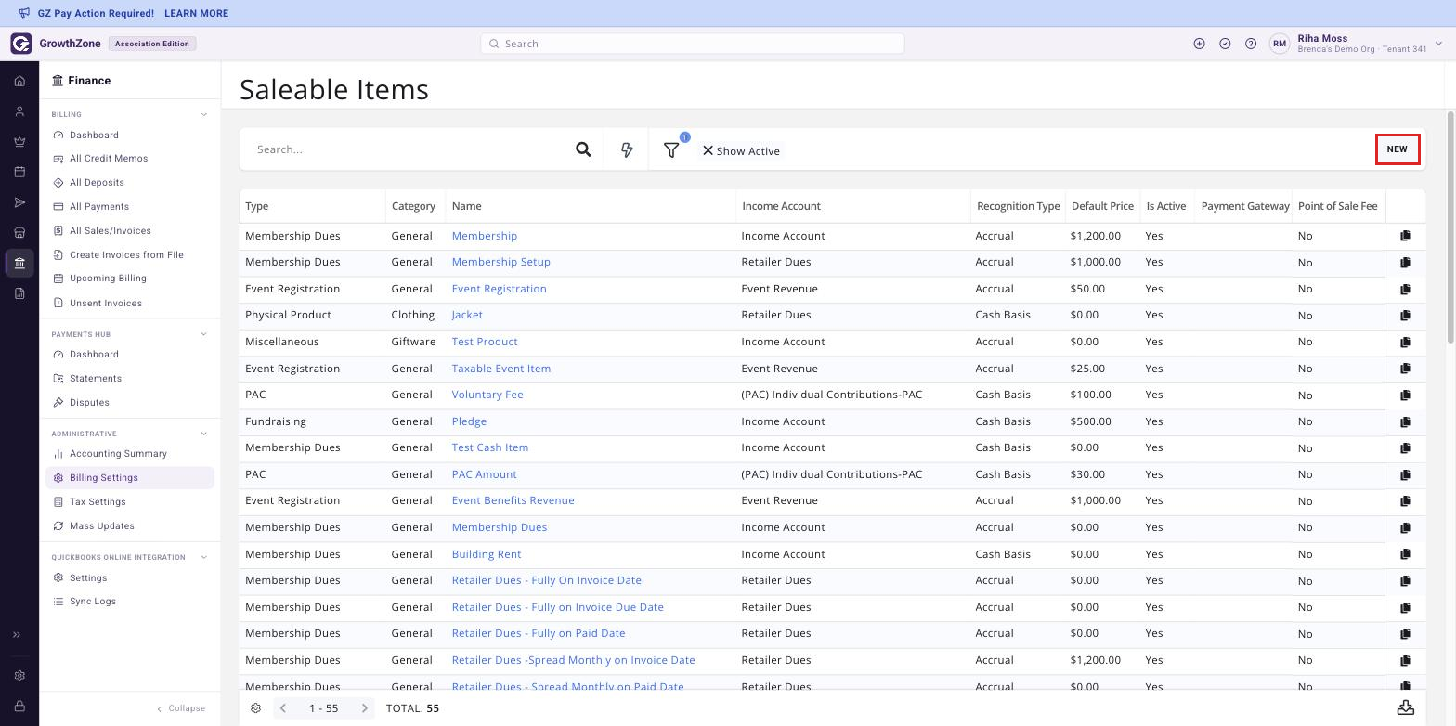Collapse the Administrative section
The height and width of the screenshot is (726, 1456).
204,434
